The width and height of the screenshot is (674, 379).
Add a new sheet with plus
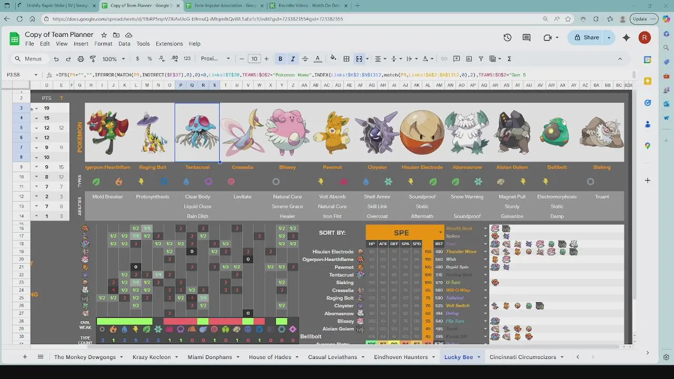(24, 357)
